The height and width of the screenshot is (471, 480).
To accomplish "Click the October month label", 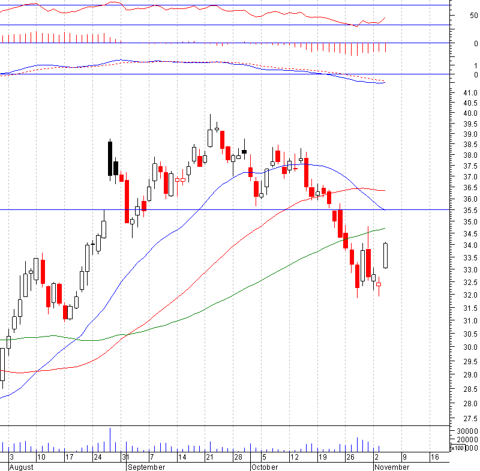I will [265, 467].
